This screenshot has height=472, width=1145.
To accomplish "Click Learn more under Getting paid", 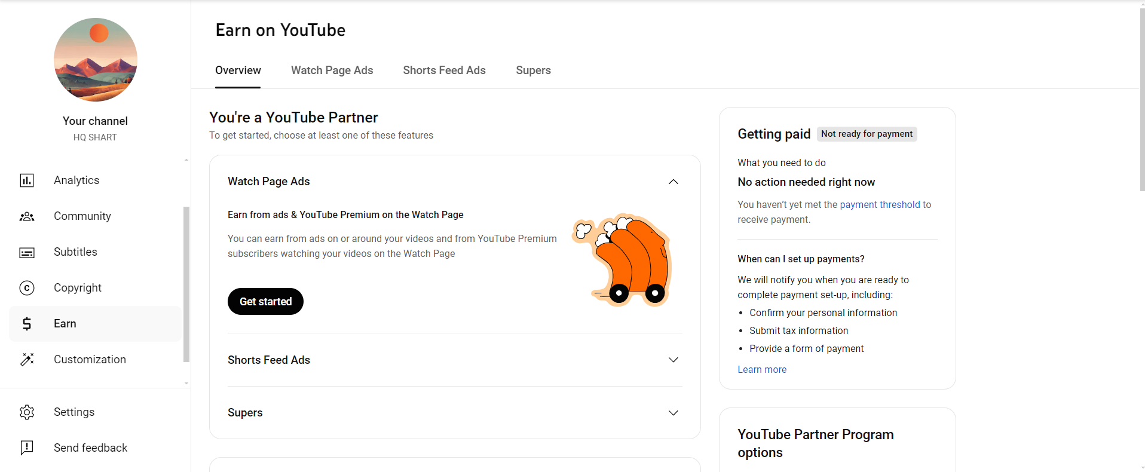I will [x=762, y=369].
